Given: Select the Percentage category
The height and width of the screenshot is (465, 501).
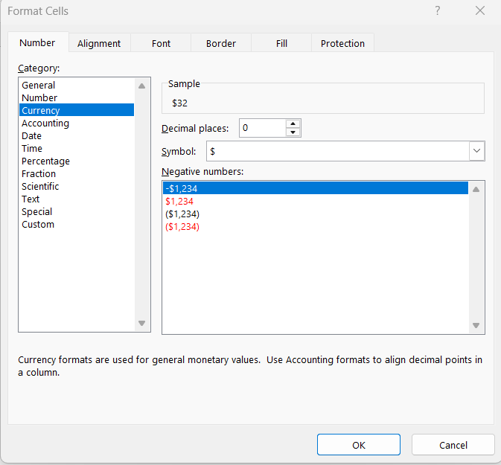Looking at the screenshot, I should click(x=45, y=161).
